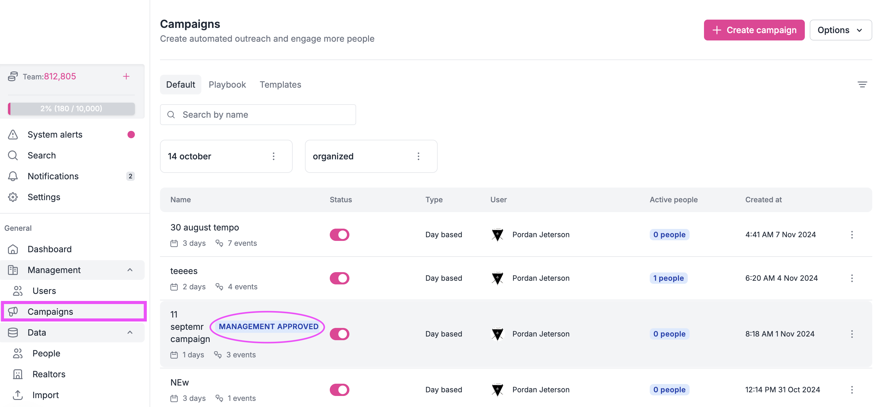This screenshot has width=879, height=407.
Task: Click the Create campaign button
Action: point(754,30)
